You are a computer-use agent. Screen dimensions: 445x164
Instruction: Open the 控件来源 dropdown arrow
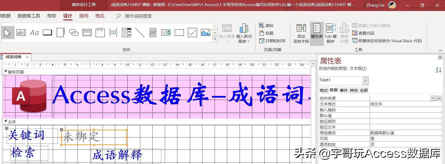click(433, 98)
